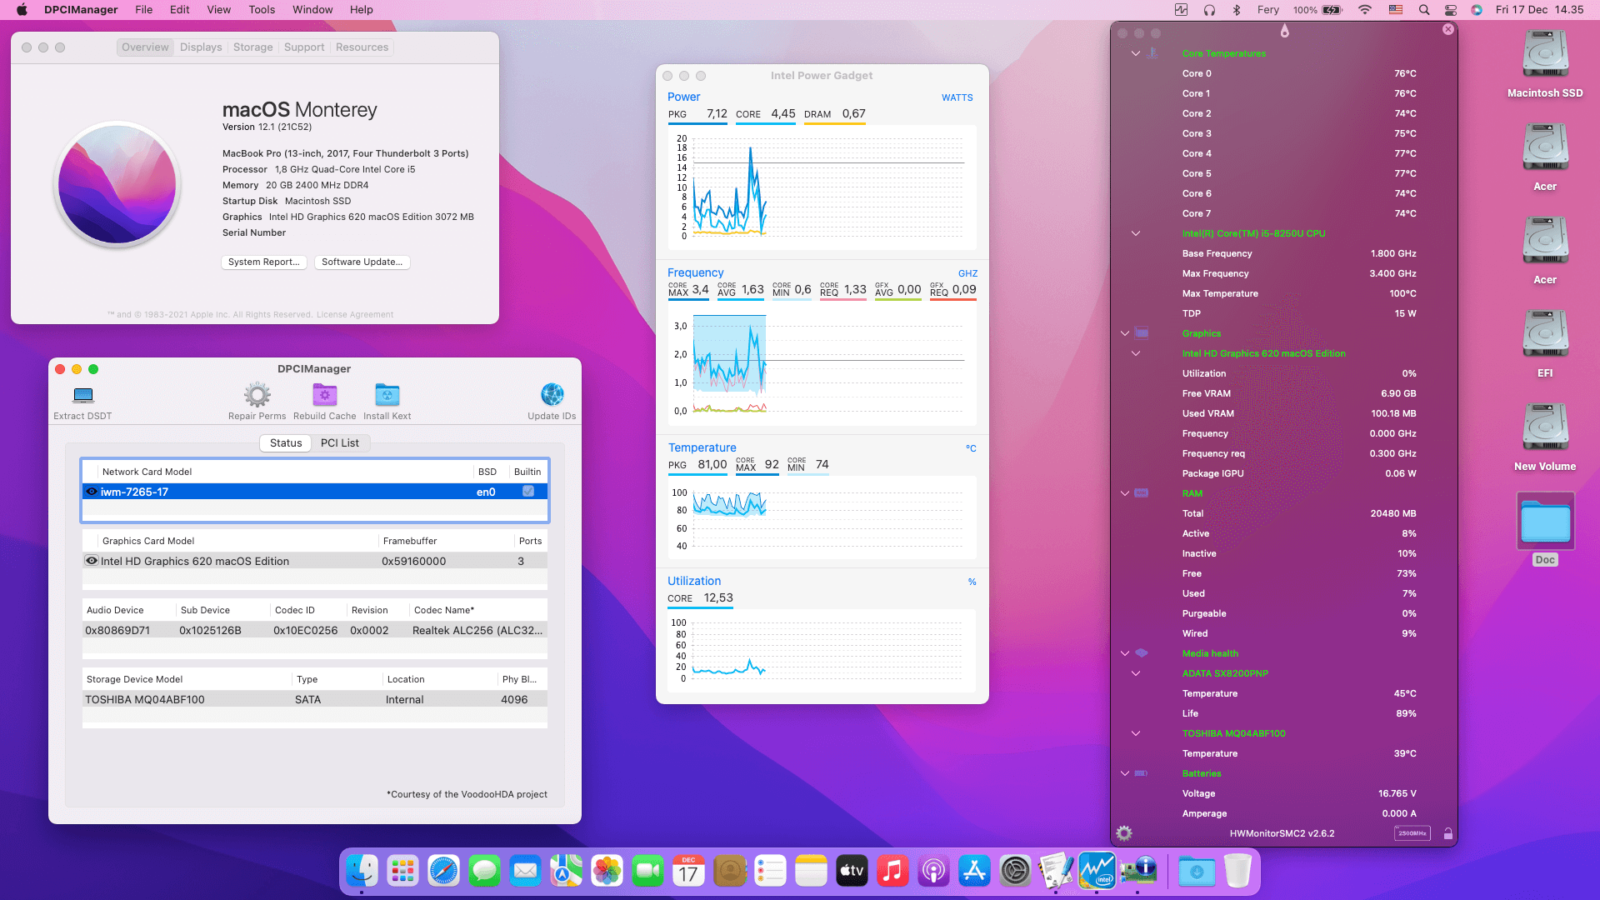Open Photos in the Dock
Image resolution: width=1600 pixels, height=900 pixels.
(x=607, y=872)
